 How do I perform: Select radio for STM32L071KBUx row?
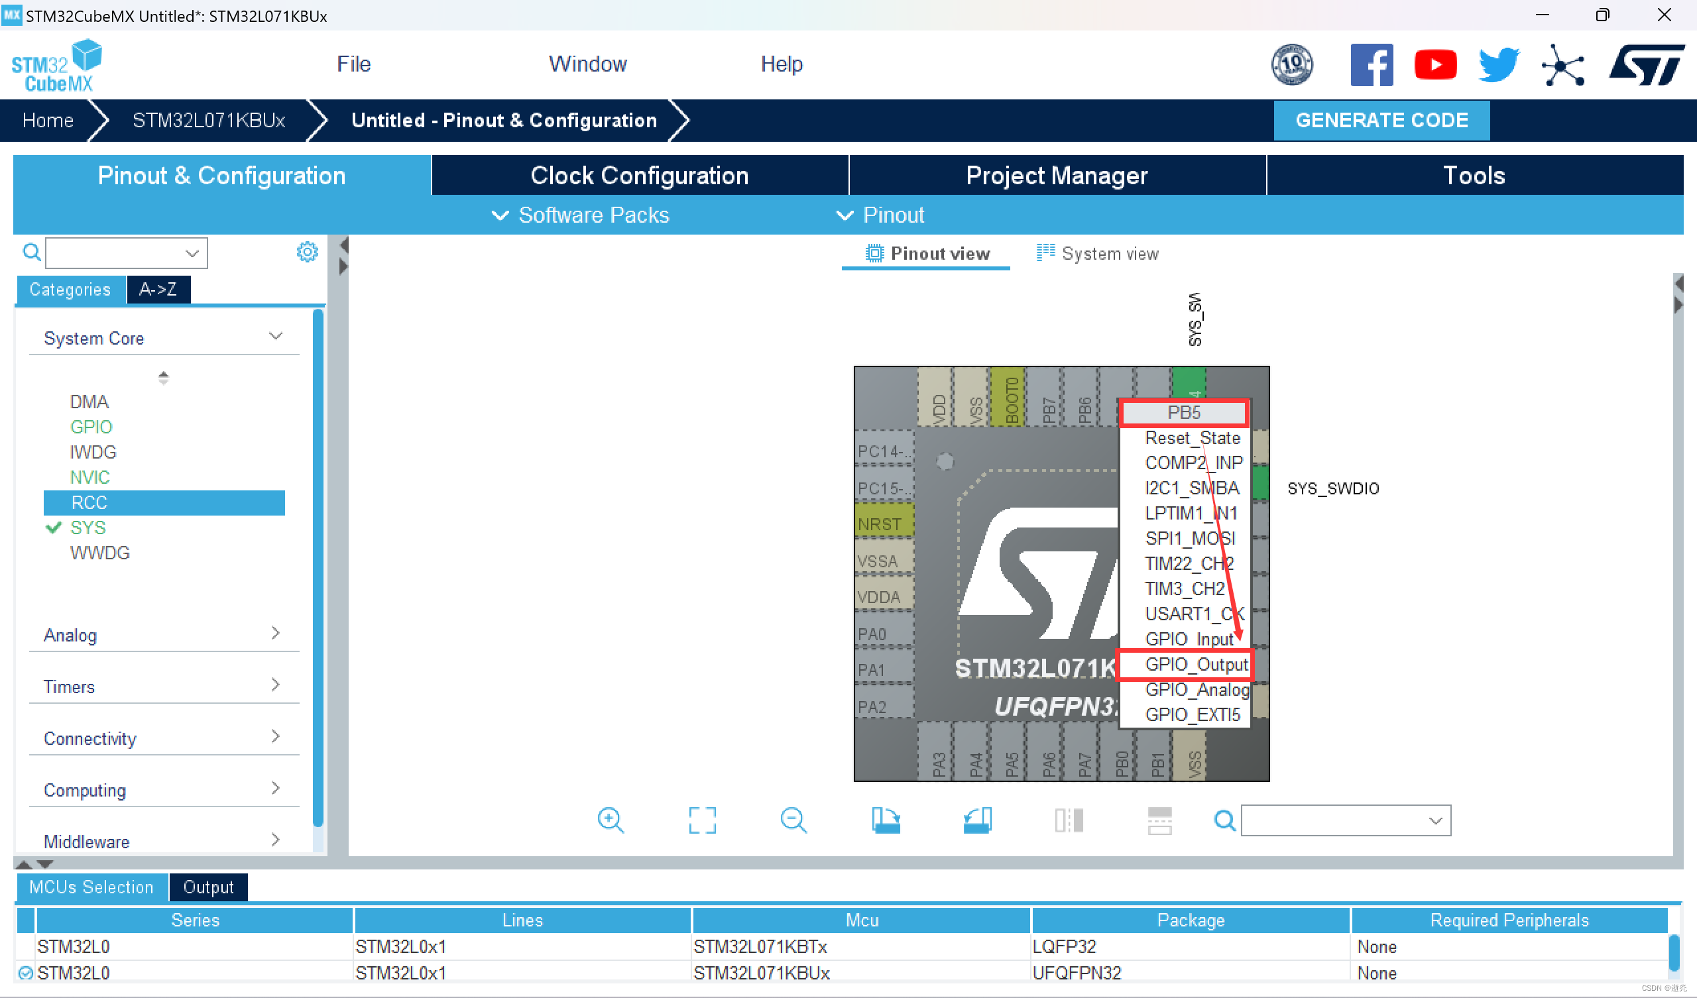pos(26,973)
